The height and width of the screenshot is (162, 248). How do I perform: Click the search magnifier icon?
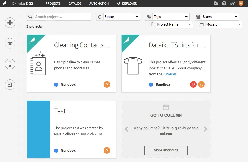pos(30,17)
